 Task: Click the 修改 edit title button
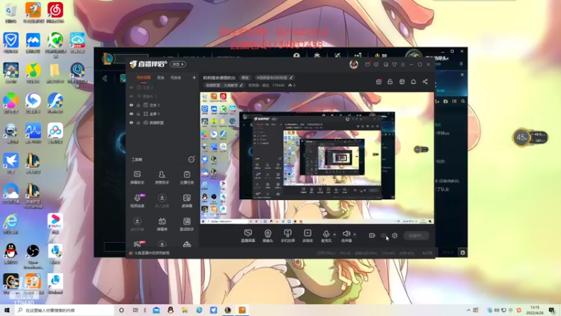point(245,78)
